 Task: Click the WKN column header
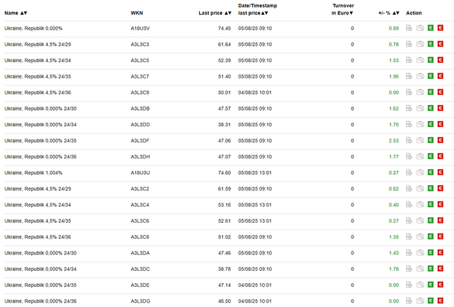[137, 13]
